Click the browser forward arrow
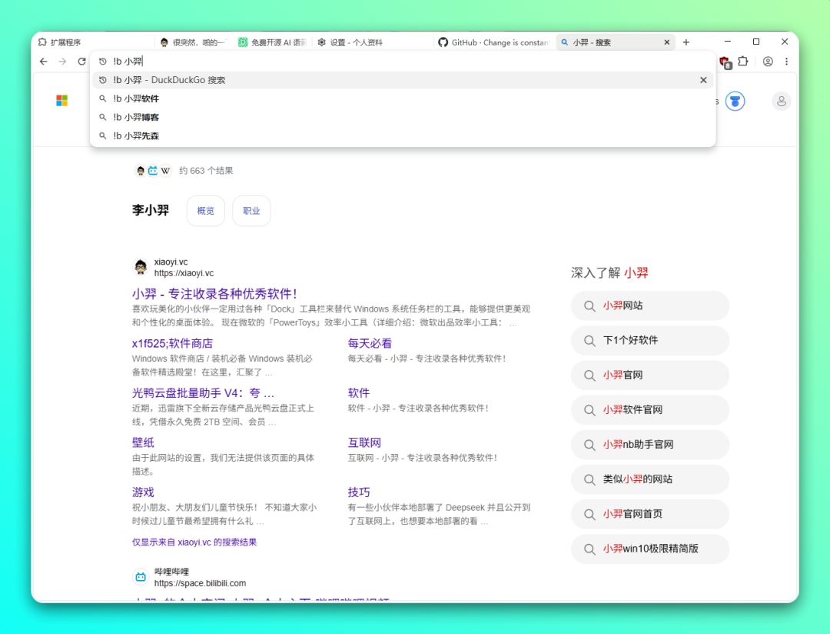Viewport: 830px width, 634px height. 62,62
